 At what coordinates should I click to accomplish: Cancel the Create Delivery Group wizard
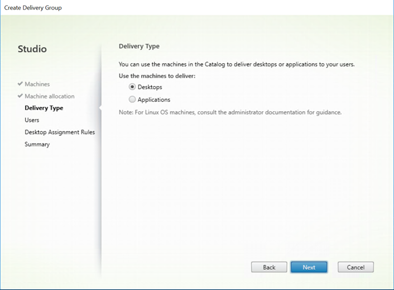(355, 267)
